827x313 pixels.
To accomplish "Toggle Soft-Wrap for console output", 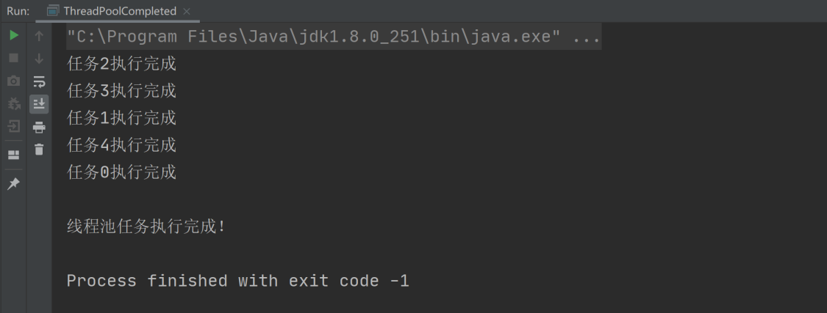I will [39, 81].
